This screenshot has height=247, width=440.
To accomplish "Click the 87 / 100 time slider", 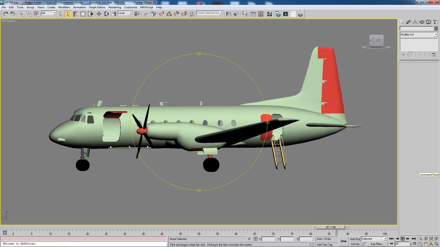I will point(330,227).
